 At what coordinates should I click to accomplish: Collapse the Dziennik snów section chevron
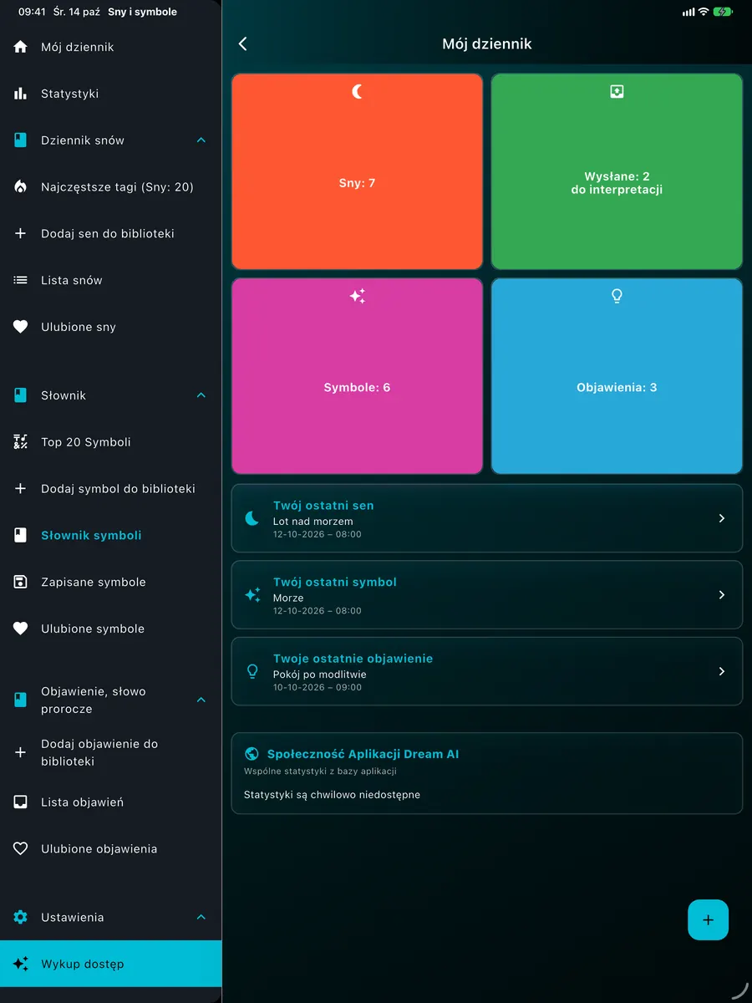pos(201,140)
